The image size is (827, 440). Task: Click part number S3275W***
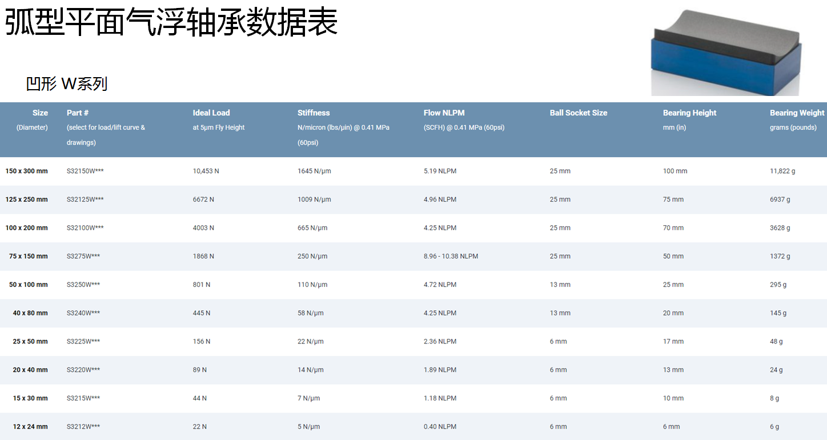click(x=83, y=257)
